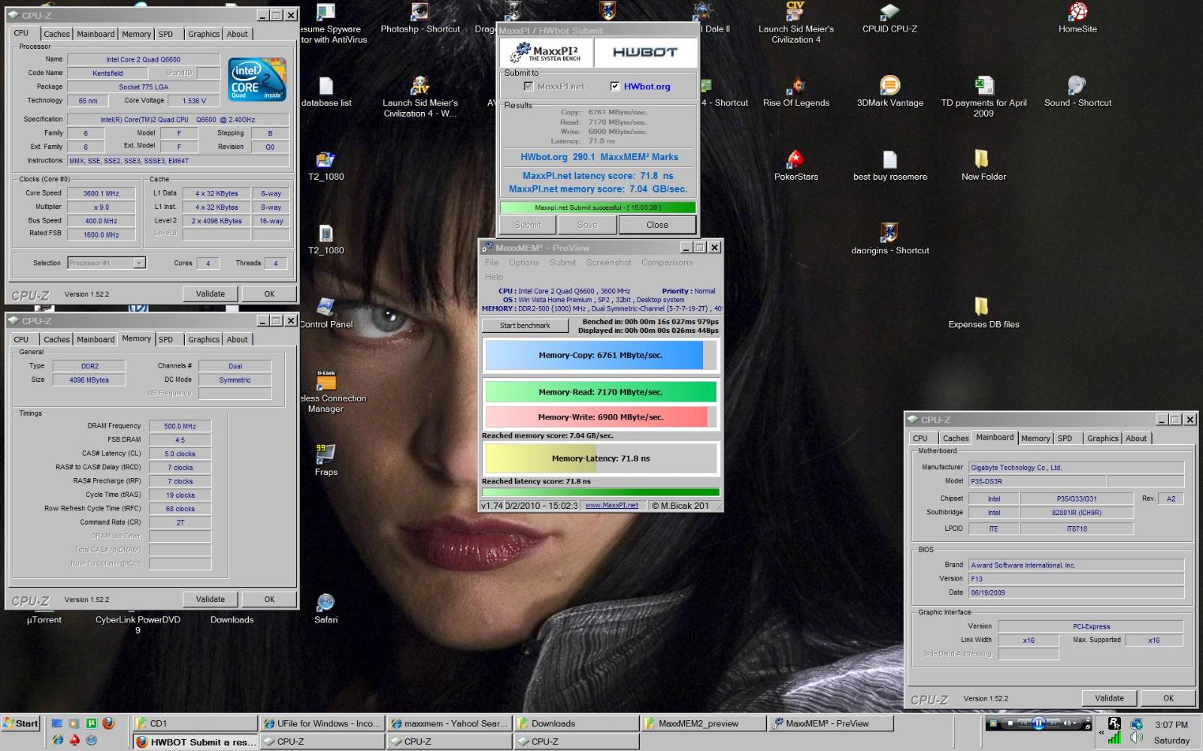Switch to Caches tab in top-left CPU-Z
The height and width of the screenshot is (751, 1203).
pyautogui.click(x=56, y=34)
